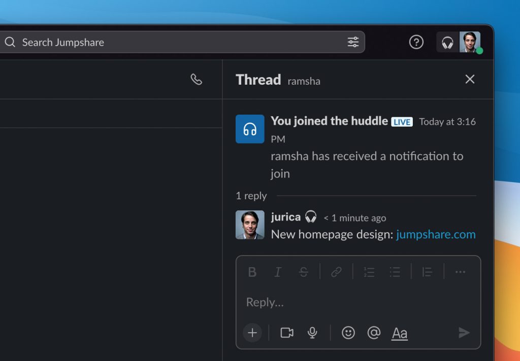Record a video clip in the reply box
Image resolution: width=520 pixels, height=361 pixels.
click(x=287, y=333)
